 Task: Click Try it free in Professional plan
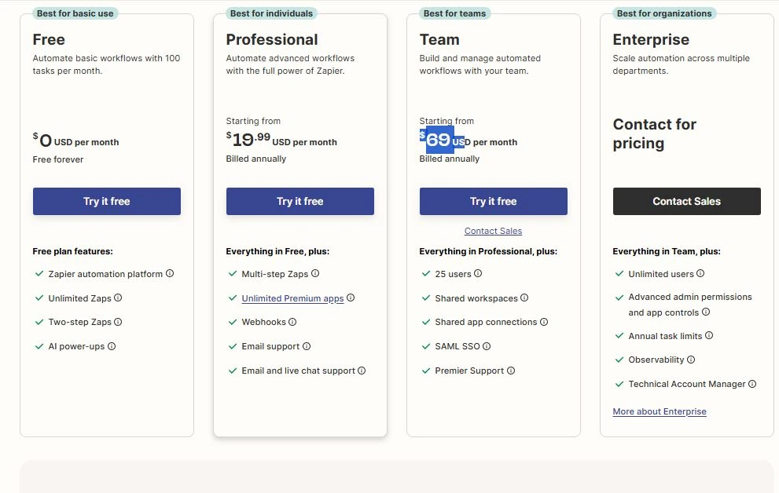click(x=300, y=201)
